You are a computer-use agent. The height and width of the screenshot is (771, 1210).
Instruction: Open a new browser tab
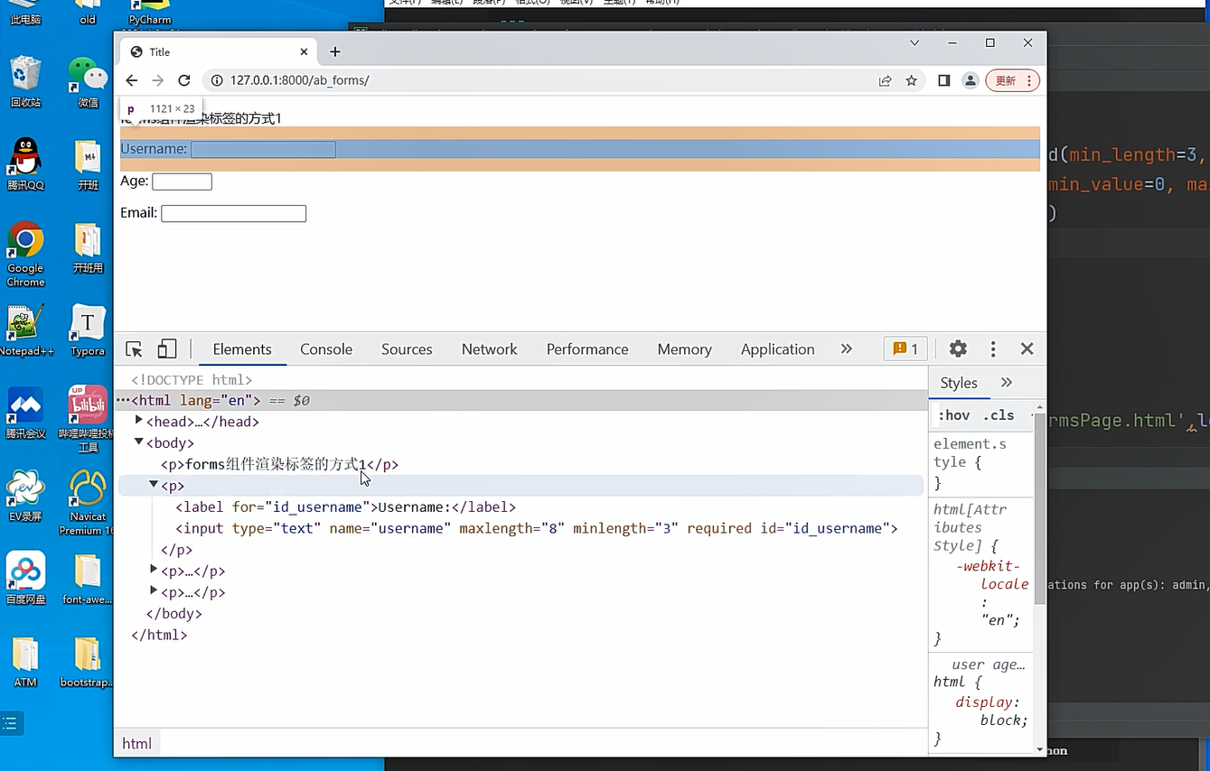tap(335, 51)
